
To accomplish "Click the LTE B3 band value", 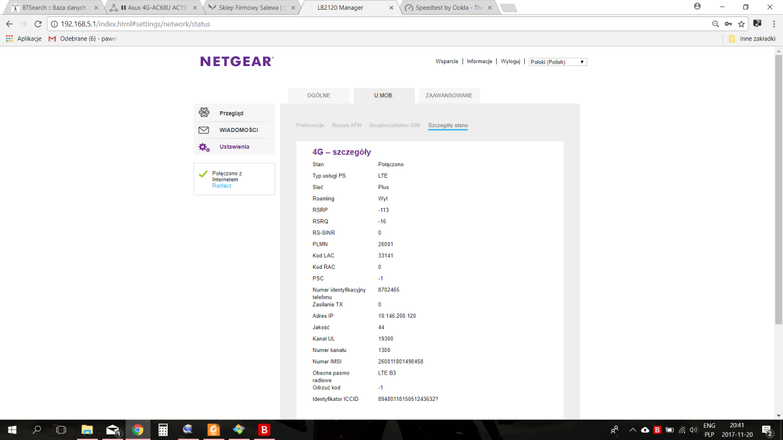I will click(x=387, y=373).
